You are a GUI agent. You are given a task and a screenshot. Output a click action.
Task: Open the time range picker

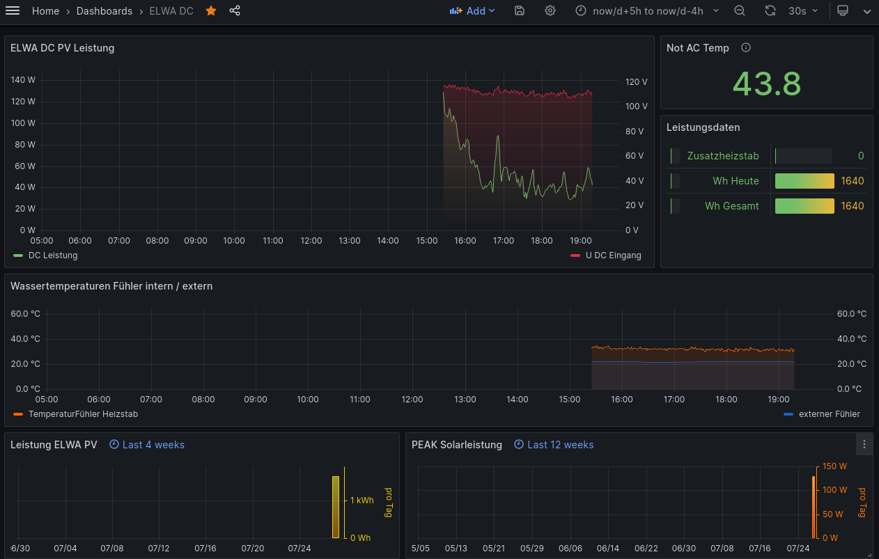point(646,11)
